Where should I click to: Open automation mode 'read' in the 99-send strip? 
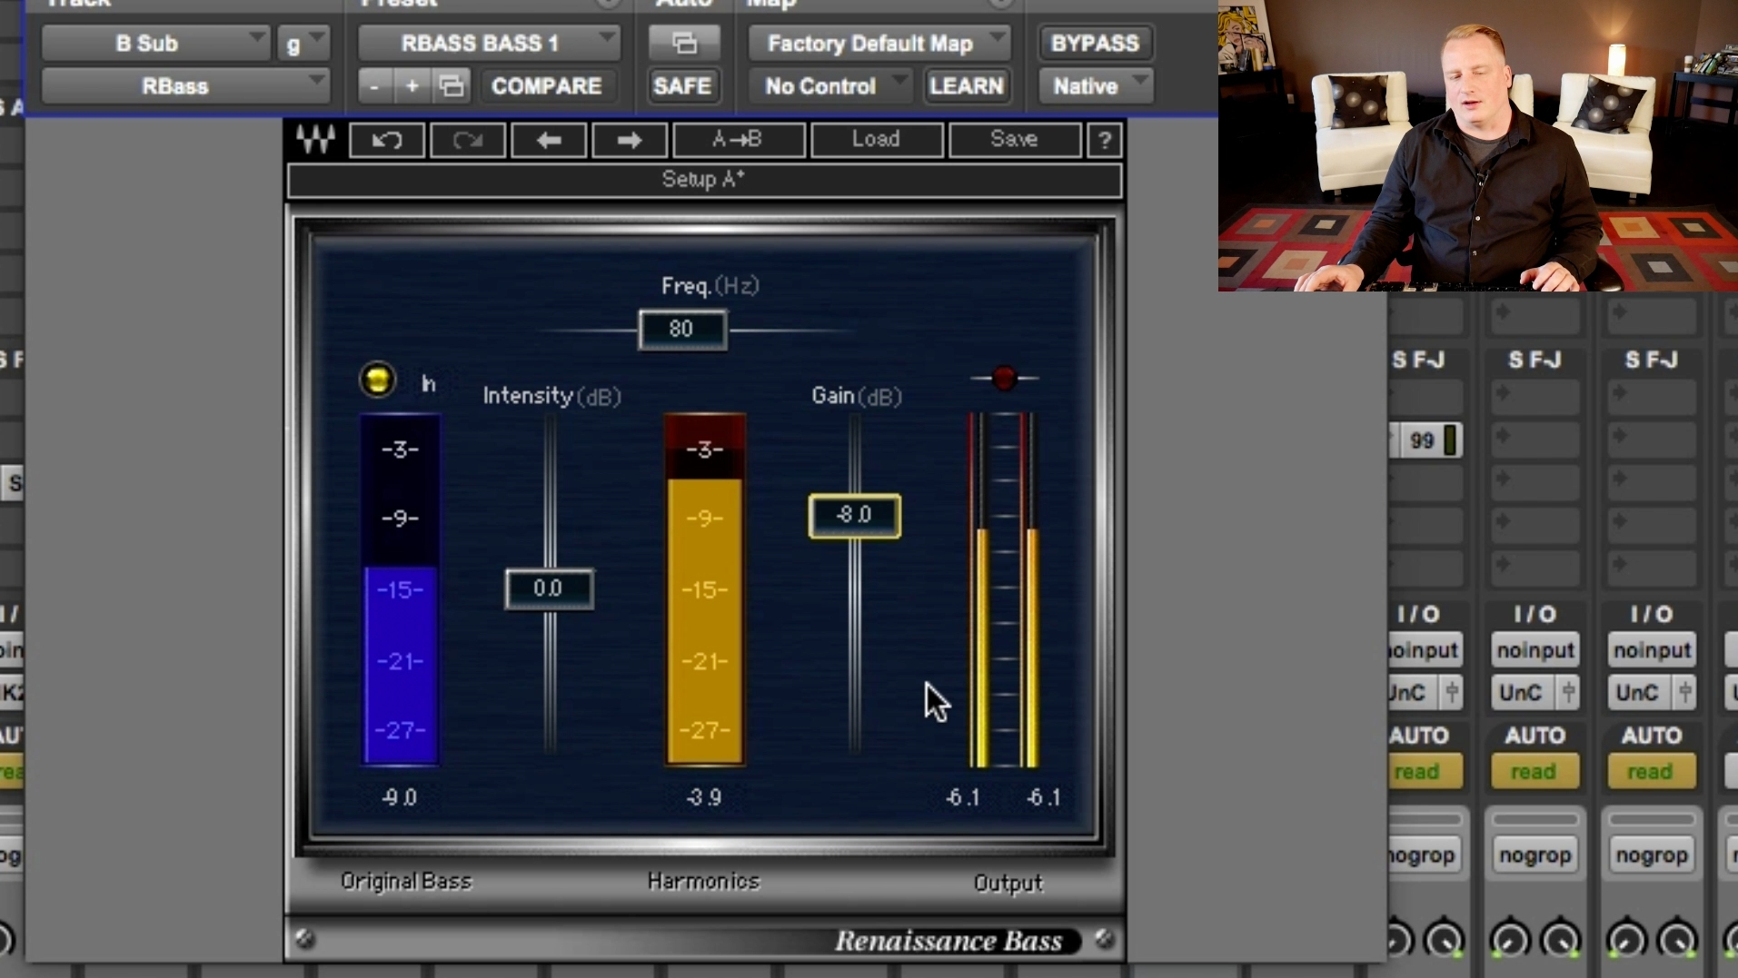click(x=1425, y=772)
